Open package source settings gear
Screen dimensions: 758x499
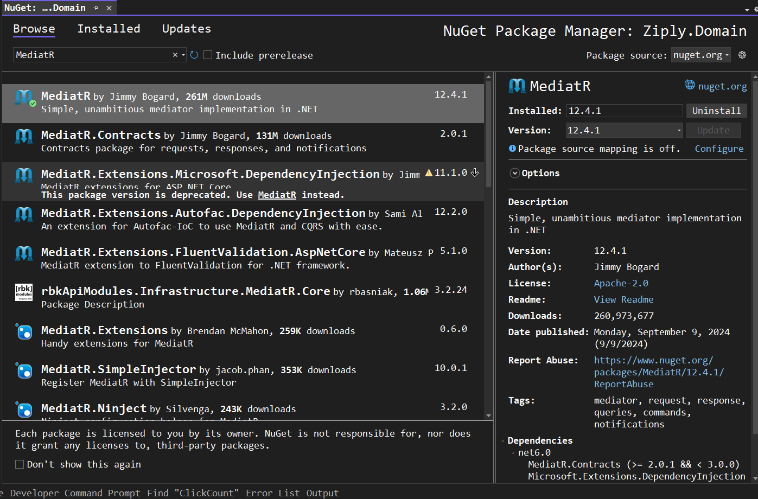coord(742,55)
